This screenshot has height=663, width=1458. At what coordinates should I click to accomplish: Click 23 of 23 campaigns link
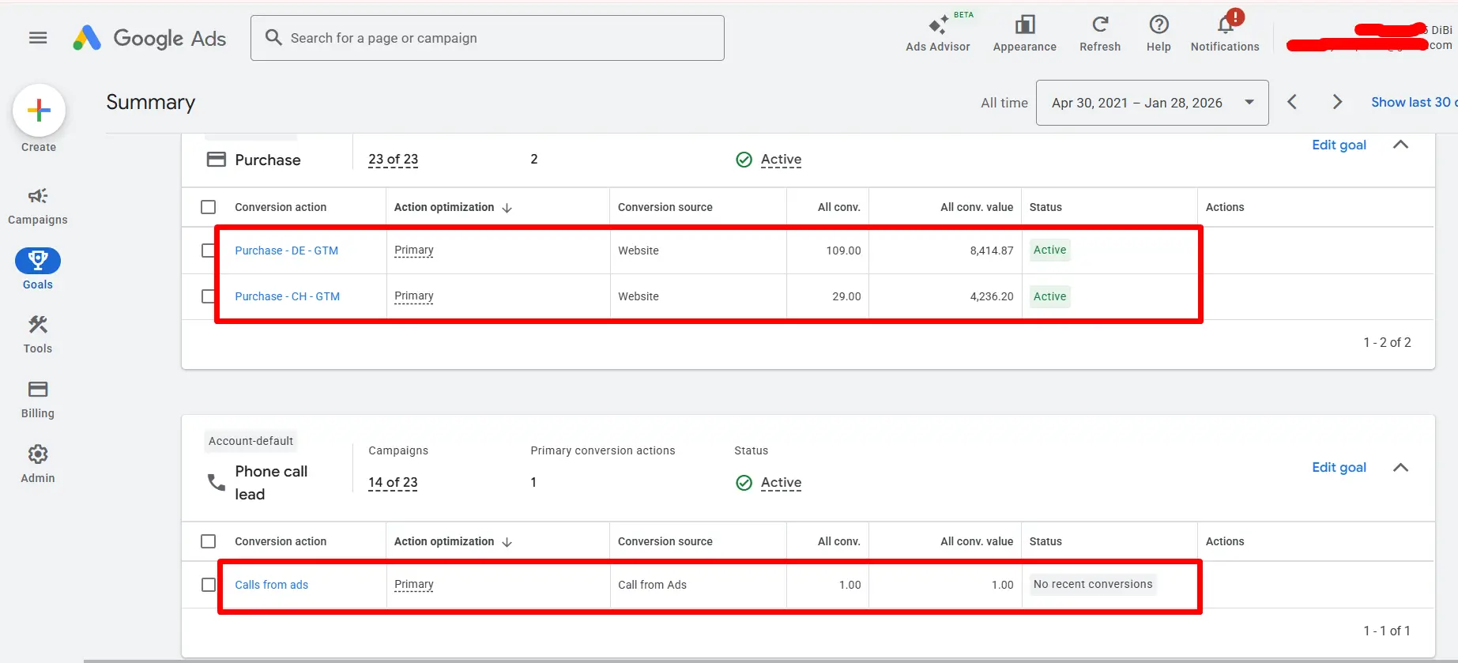click(x=393, y=159)
